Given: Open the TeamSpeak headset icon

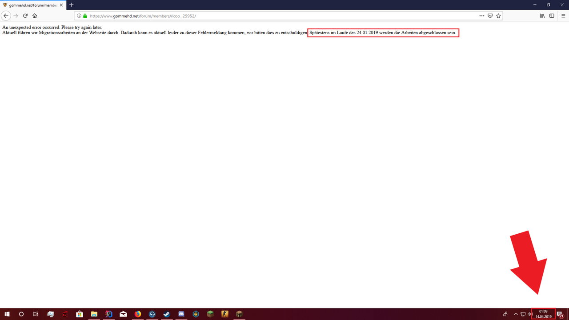Looking at the screenshot, I should (152, 314).
